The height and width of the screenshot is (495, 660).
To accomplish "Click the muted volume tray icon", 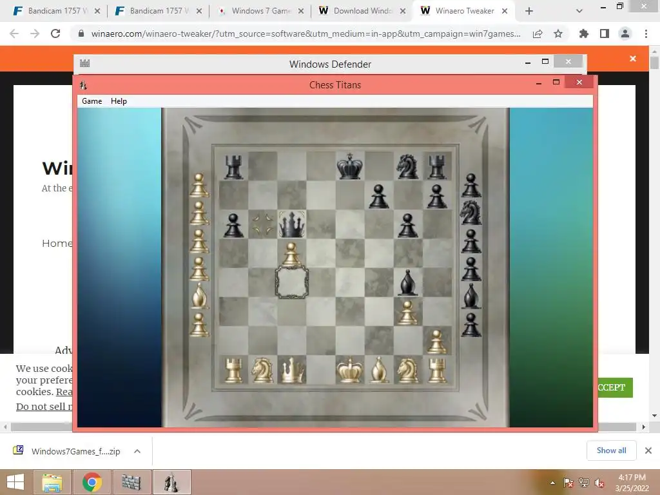I will [x=599, y=483].
